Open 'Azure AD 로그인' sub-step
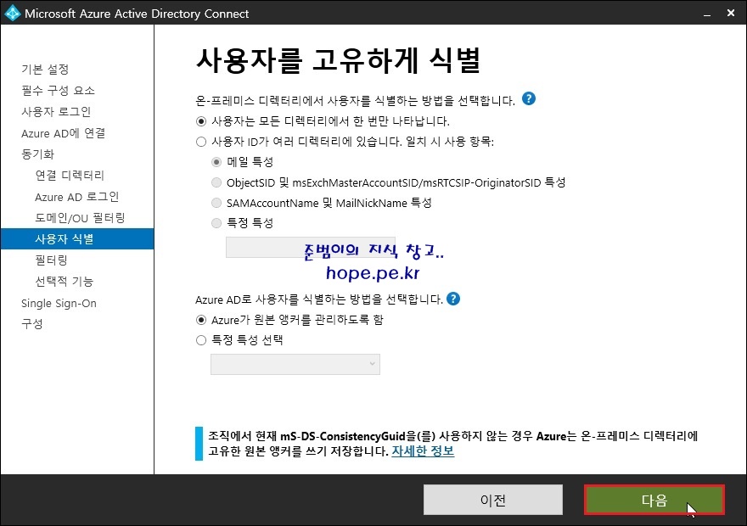Viewport: 747px width, 526px height. (76, 197)
